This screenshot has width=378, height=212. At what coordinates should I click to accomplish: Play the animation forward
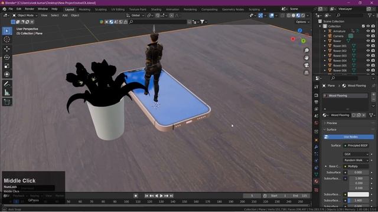[161, 196]
